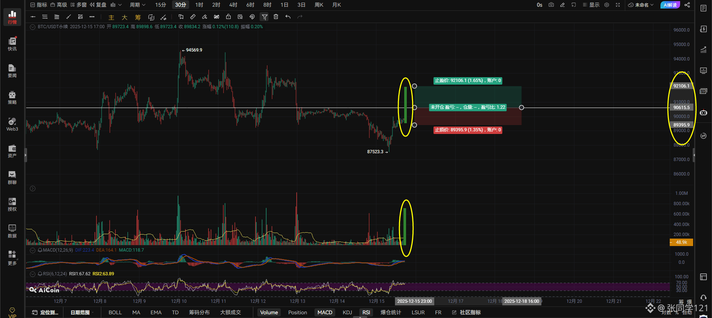Switch to the 1时 timeframe
This screenshot has height=318, width=712.
[x=199, y=5]
